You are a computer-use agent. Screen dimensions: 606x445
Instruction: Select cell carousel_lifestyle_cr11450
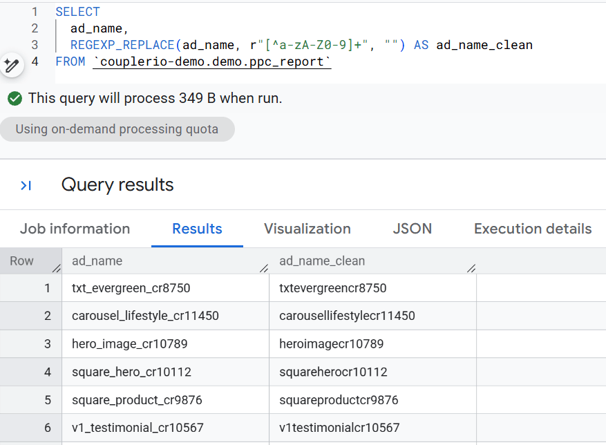click(x=165, y=316)
